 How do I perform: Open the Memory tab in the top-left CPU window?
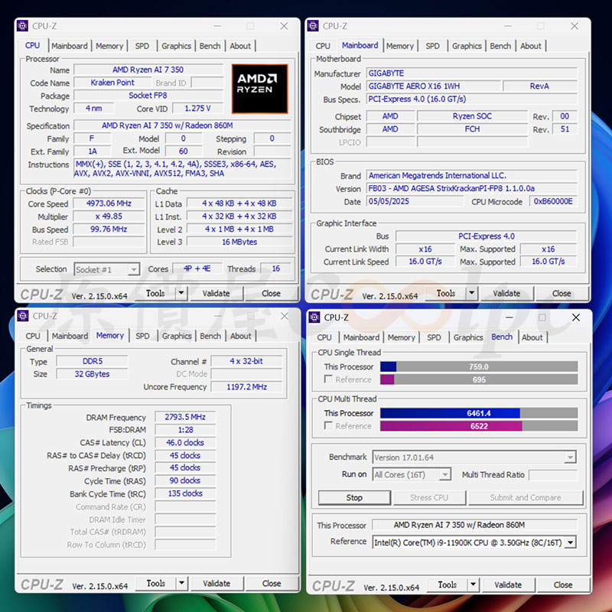(x=109, y=46)
